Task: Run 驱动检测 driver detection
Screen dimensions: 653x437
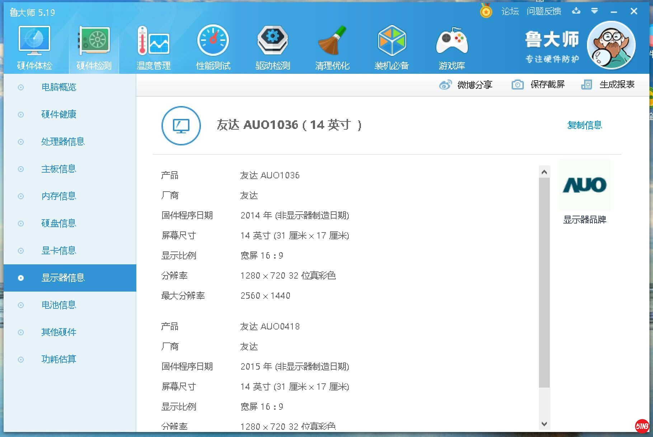Action: 273,45
